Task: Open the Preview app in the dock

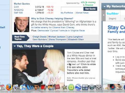Action: click(16, 87)
